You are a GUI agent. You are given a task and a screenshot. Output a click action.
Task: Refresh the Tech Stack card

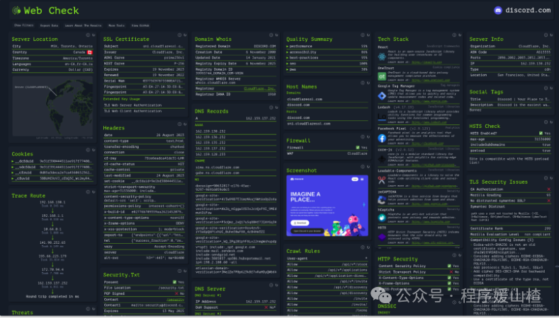[x=460, y=35]
